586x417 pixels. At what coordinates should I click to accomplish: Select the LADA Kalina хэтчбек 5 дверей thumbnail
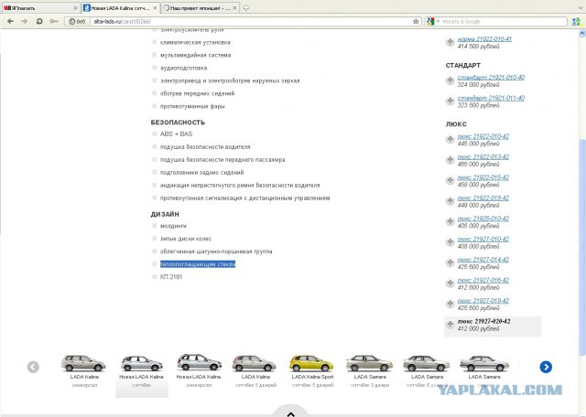click(x=255, y=370)
